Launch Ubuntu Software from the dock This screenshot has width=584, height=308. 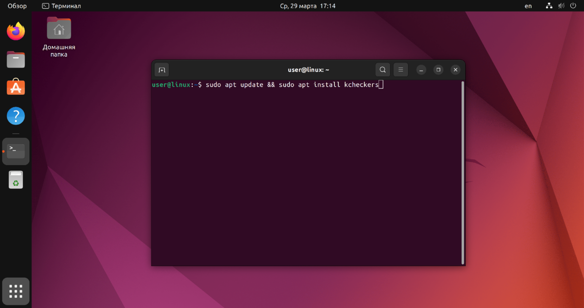tap(16, 88)
